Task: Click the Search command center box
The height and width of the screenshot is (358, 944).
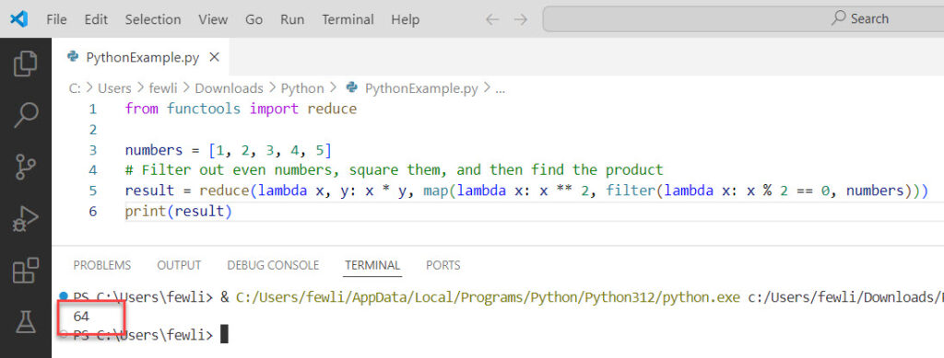Action: click(x=743, y=19)
